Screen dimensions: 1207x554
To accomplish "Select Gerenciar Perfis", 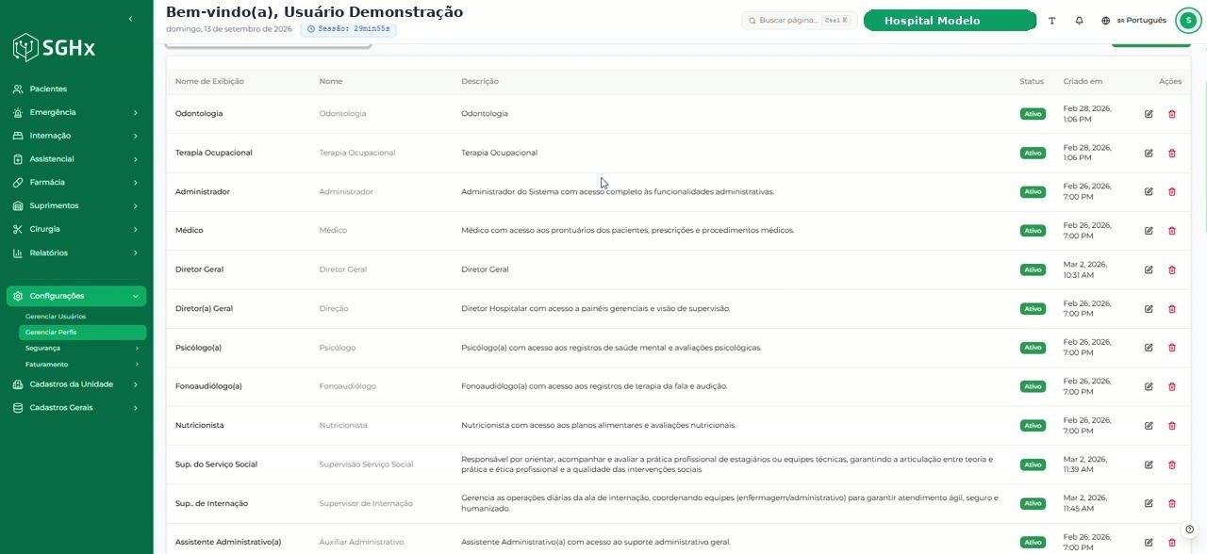I will [x=82, y=333].
